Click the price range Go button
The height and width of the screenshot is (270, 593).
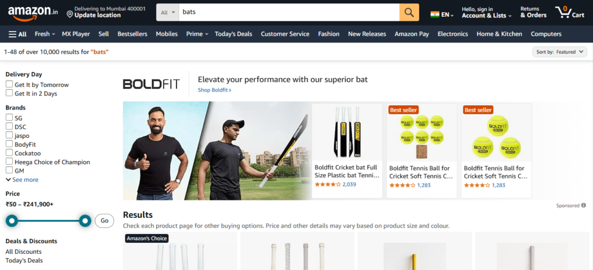point(104,221)
